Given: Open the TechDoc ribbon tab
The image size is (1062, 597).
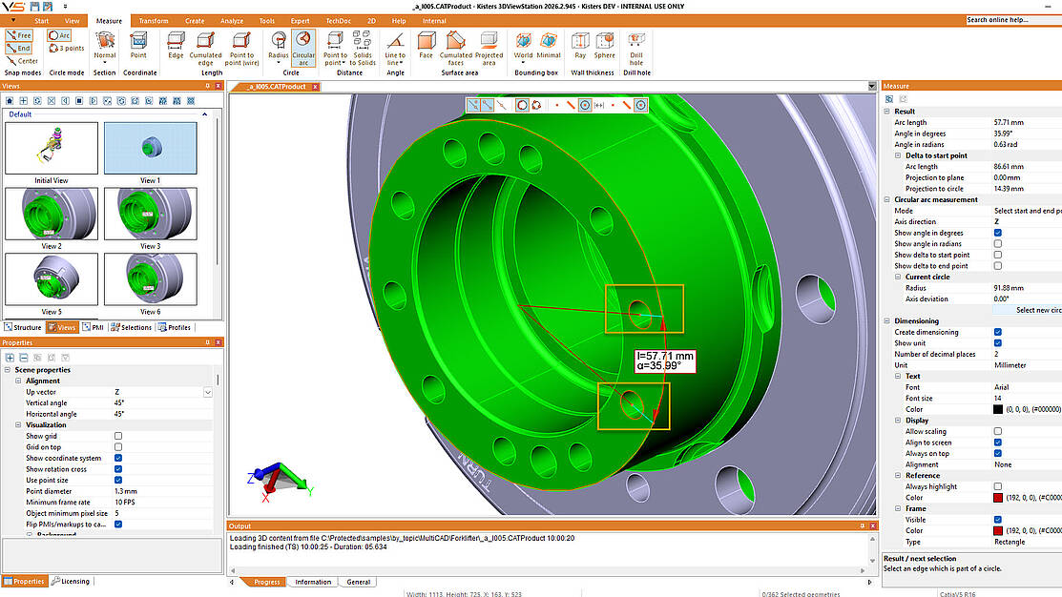Looking at the screenshot, I should 338,21.
